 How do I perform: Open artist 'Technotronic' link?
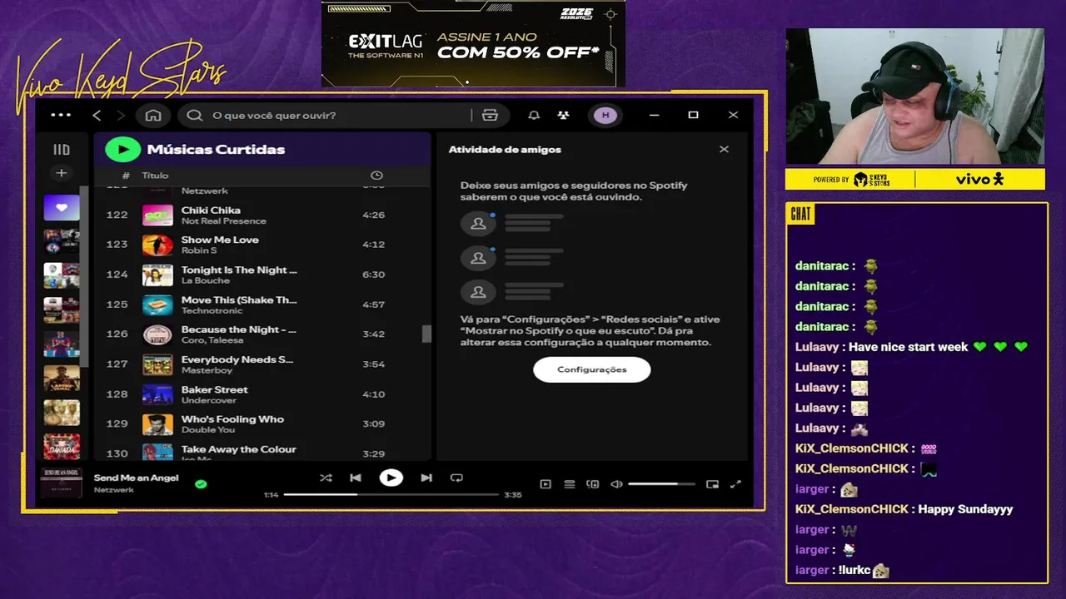point(211,310)
